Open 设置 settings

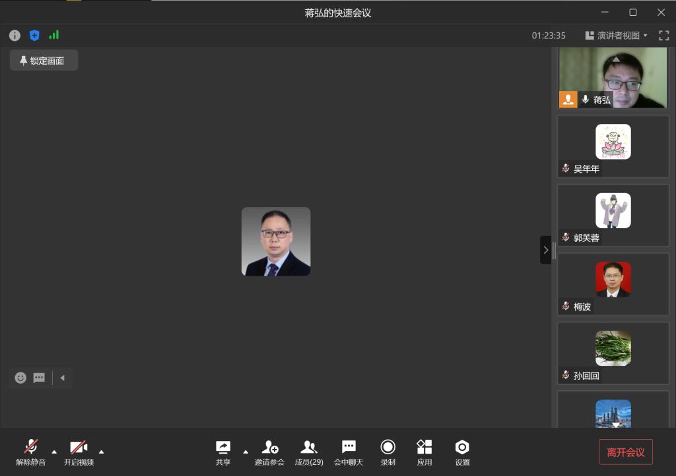(x=462, y=452)
